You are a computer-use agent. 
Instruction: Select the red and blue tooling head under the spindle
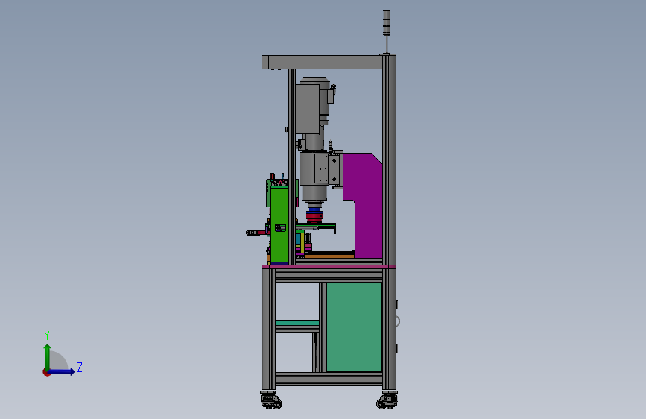314,215
